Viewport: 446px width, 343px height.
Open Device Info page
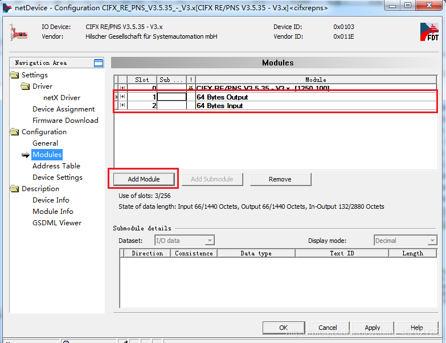coord(51,200)
